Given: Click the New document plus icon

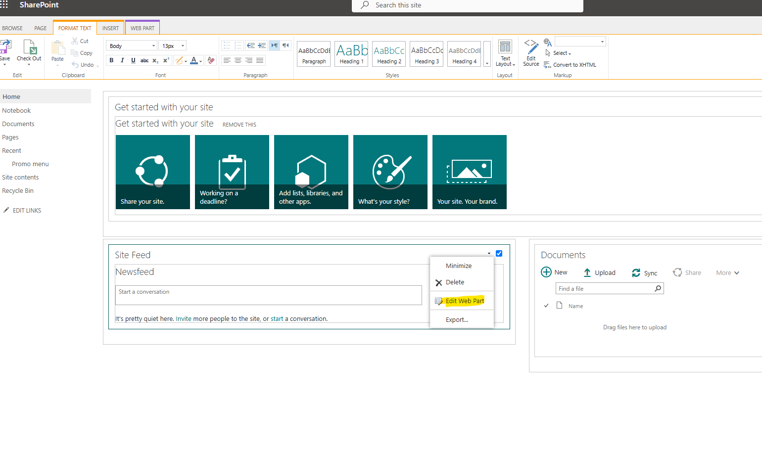Looking at the screenshot, I should tap(546, 272).
